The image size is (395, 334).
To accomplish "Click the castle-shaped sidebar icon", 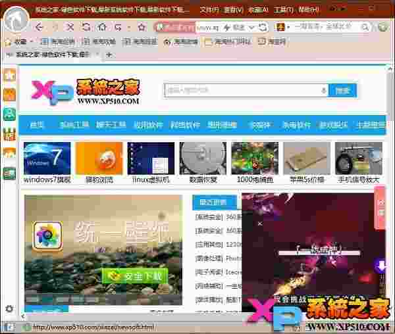I will (10, 134).
